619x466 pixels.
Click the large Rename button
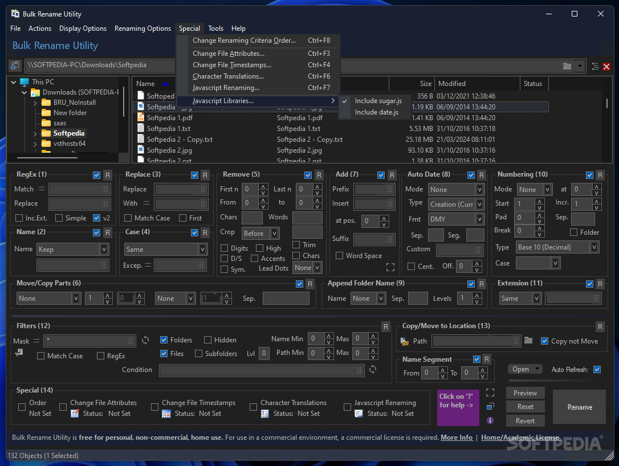(580, 407)
